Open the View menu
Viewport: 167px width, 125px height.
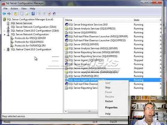click(x=24, y=9)
